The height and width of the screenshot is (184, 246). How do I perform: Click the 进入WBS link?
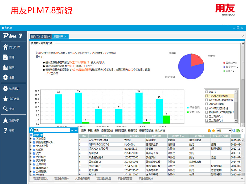(160, 131)
